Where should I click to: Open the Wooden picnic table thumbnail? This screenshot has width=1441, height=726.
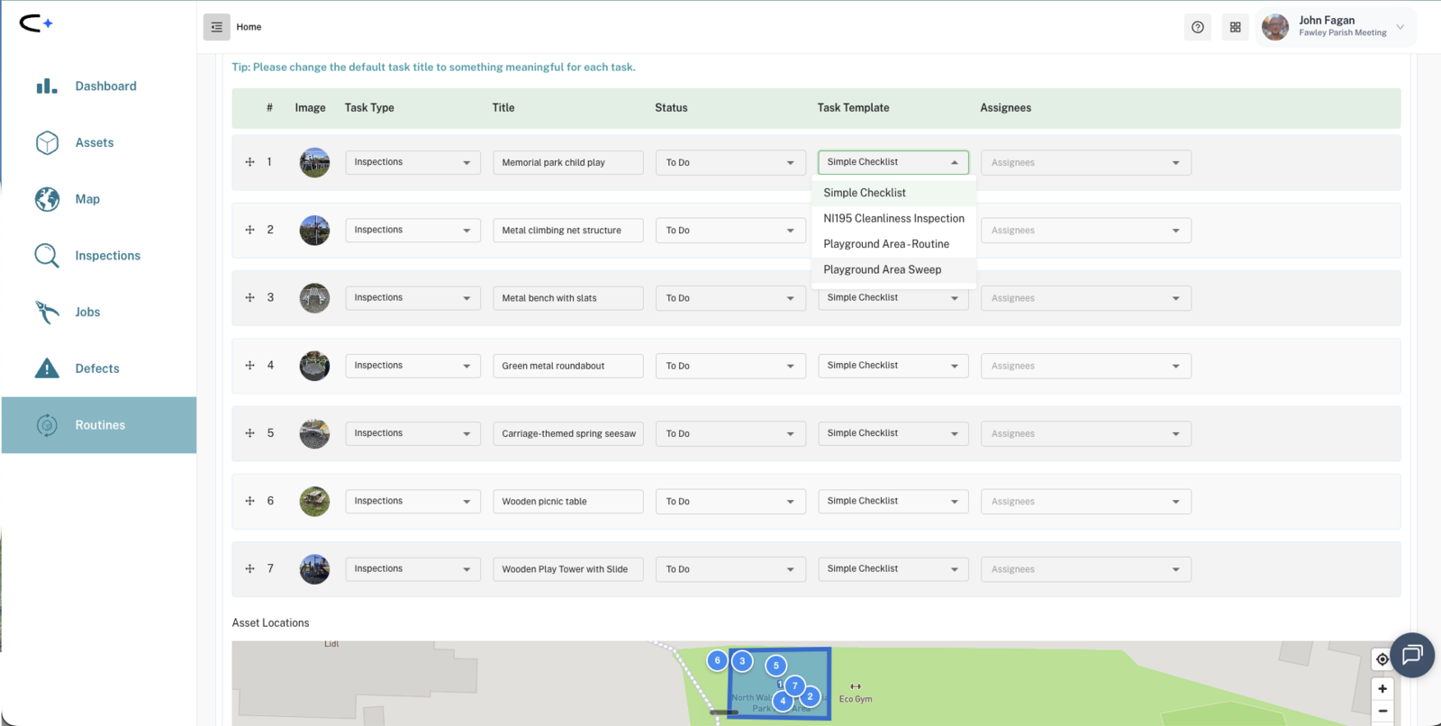coord(314,501)
